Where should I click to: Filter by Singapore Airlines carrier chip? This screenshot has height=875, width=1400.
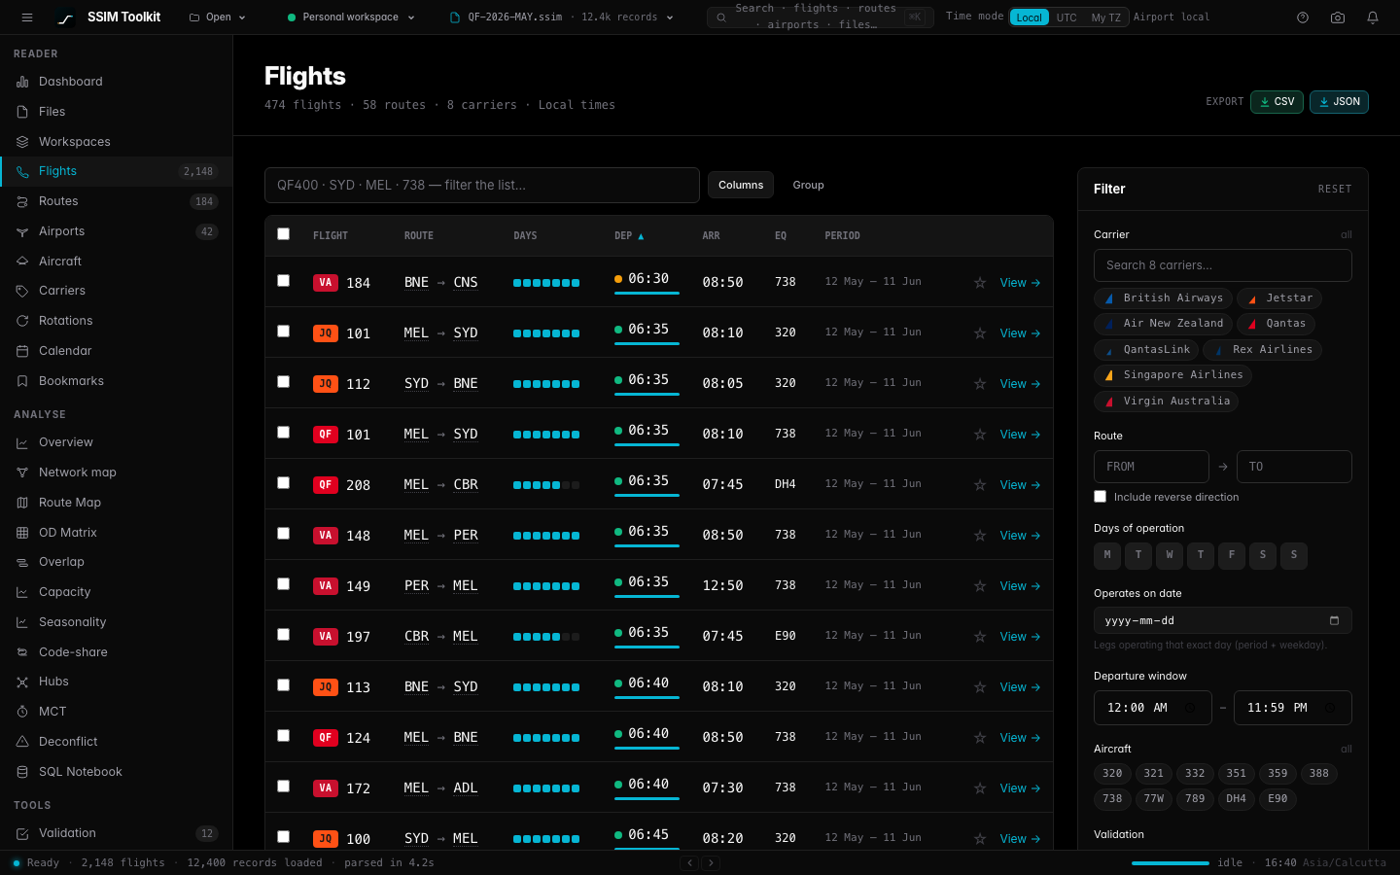tap(1173, 375)
